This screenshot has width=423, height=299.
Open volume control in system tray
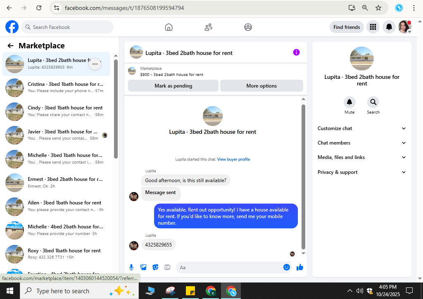[359, 291]
